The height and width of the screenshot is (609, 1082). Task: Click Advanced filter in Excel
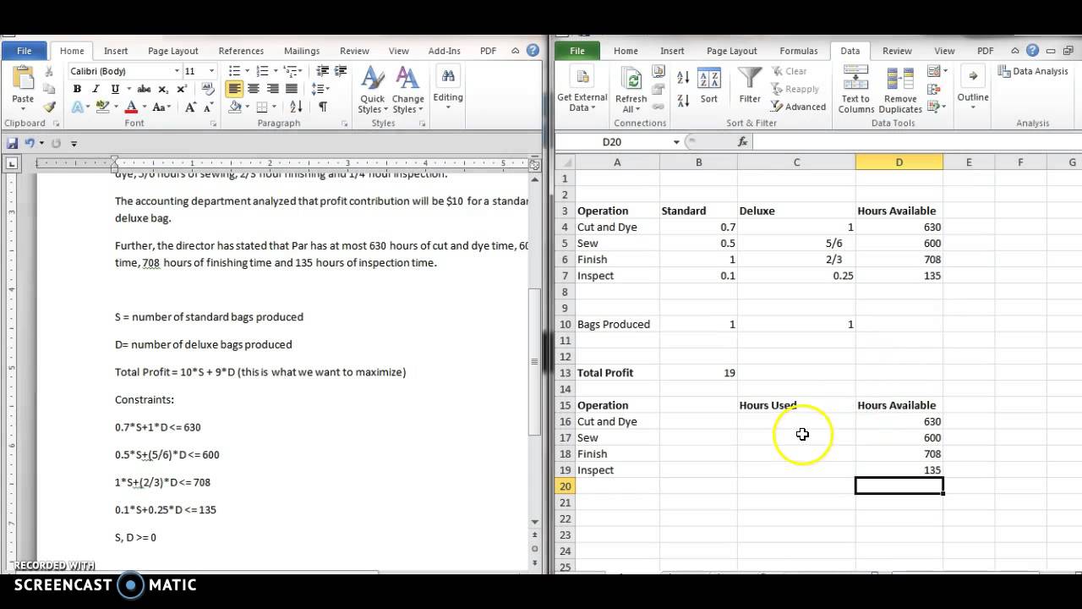(798, 107)
